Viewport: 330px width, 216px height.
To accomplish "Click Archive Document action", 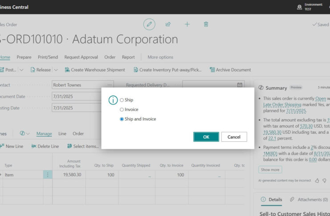I will coord(230,70).
